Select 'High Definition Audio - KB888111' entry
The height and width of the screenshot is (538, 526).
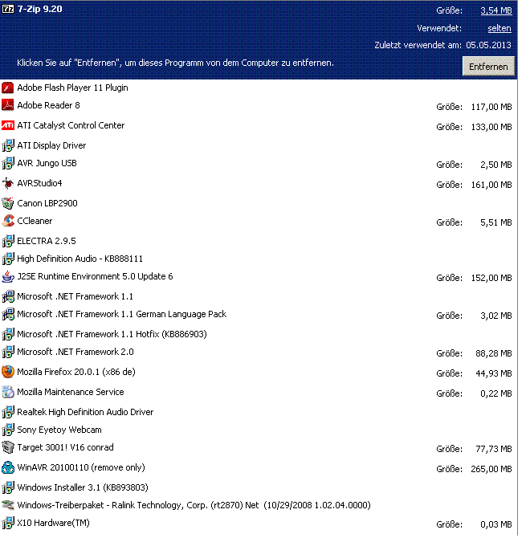80,259
